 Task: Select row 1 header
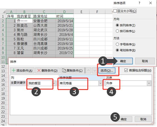3,16
